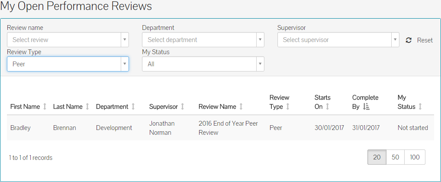This screenshot has height=182, width=441.
Task: Sort by Supervisor column arrow icon
Action: tap(183, 107)
